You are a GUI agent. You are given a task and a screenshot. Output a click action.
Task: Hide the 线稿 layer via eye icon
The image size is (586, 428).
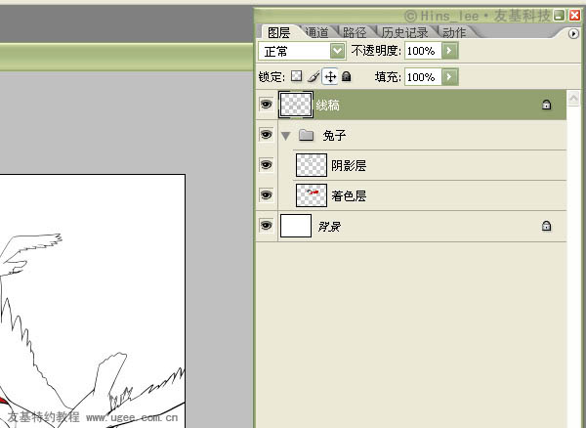coord(266,105)
